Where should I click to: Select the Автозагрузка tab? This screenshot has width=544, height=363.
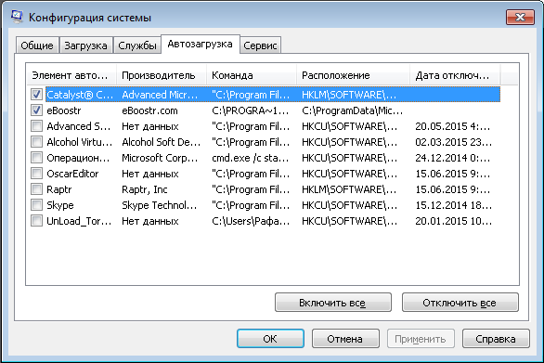click(x=201, y=44)
